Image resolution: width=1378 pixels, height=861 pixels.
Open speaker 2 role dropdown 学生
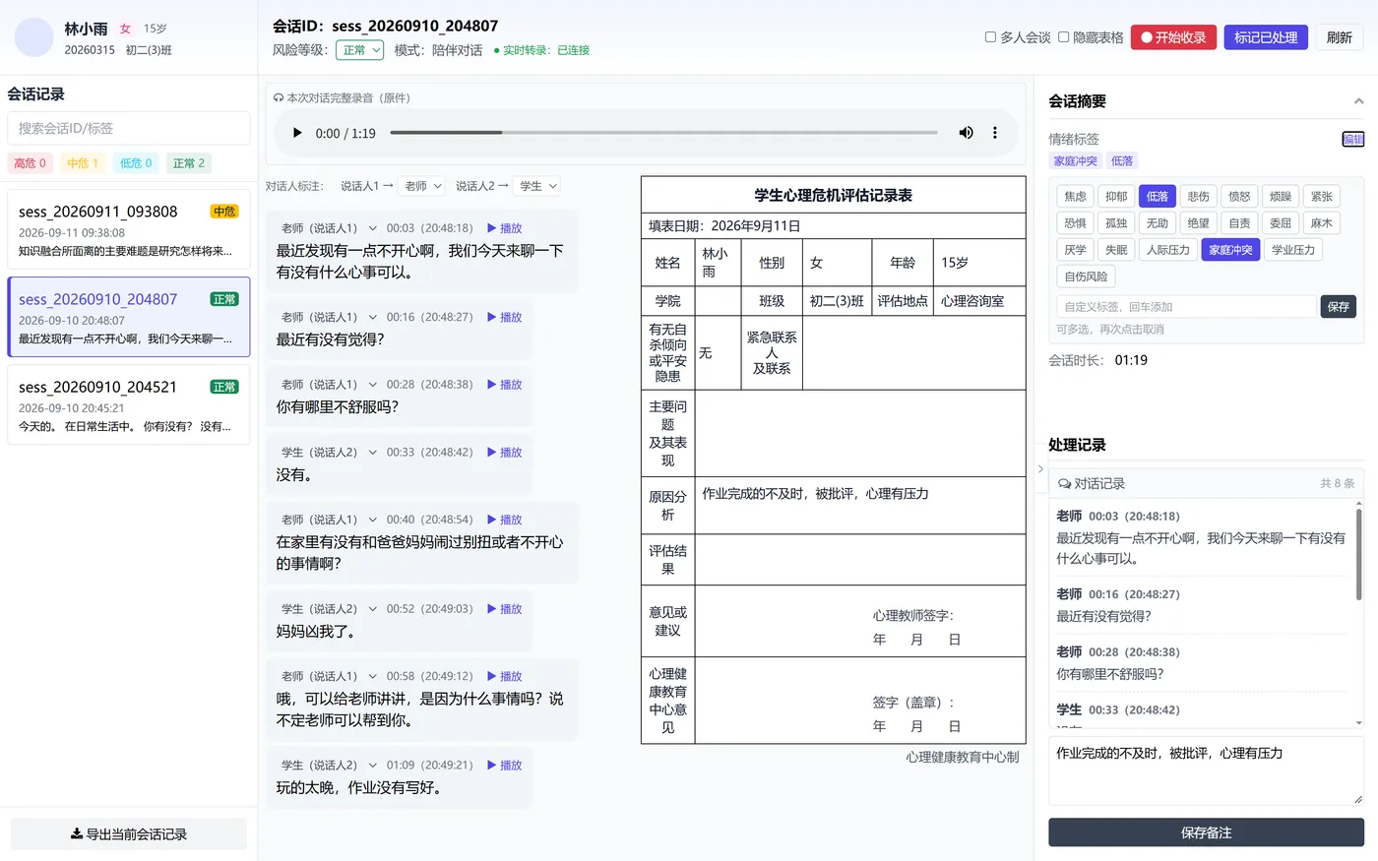pyautogui.click(x=537, y=186)
